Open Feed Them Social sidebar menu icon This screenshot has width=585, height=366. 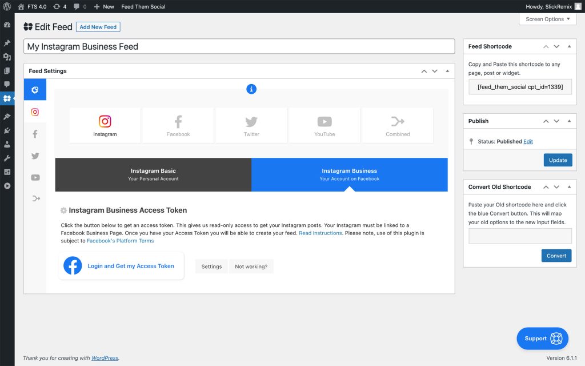click(x=7, y=98)
